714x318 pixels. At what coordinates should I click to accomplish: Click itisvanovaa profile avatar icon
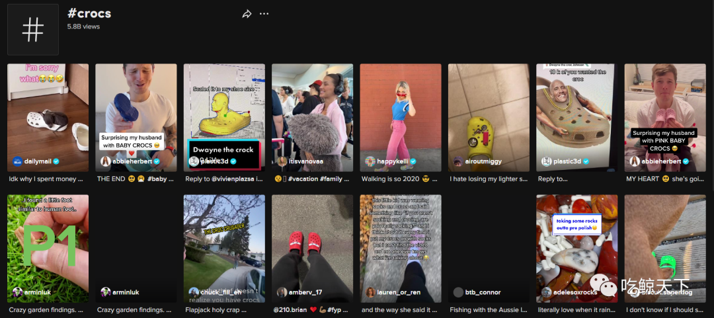coord(282,161)
